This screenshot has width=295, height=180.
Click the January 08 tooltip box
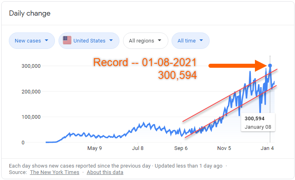258,123
